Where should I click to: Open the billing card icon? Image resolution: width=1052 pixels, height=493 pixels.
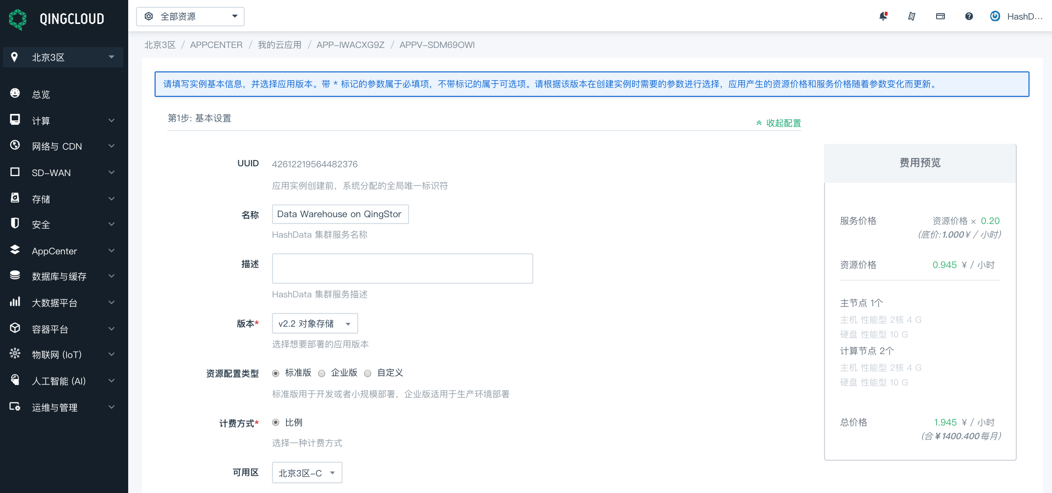[x=940, y=16]
